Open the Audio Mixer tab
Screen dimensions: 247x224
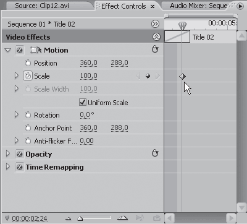pos(199,6)
